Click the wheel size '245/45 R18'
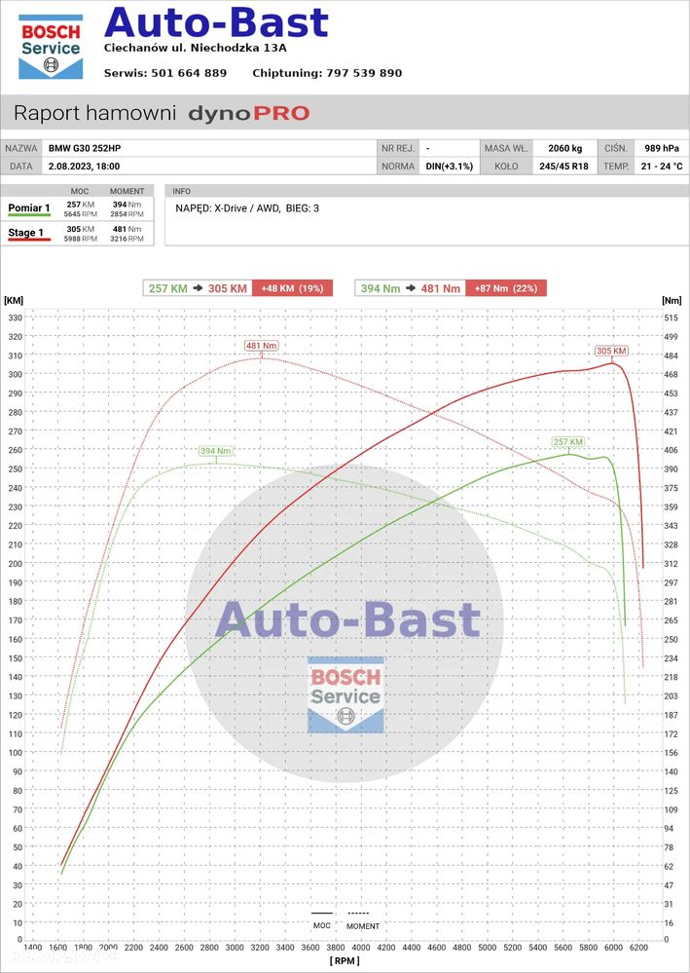 (x=564, y=167)
